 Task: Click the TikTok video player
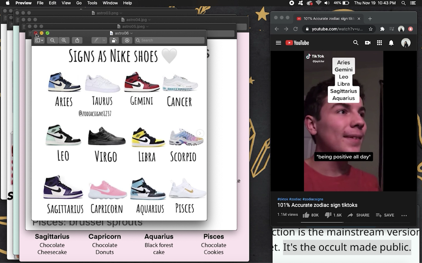click(x=343, y=121)
